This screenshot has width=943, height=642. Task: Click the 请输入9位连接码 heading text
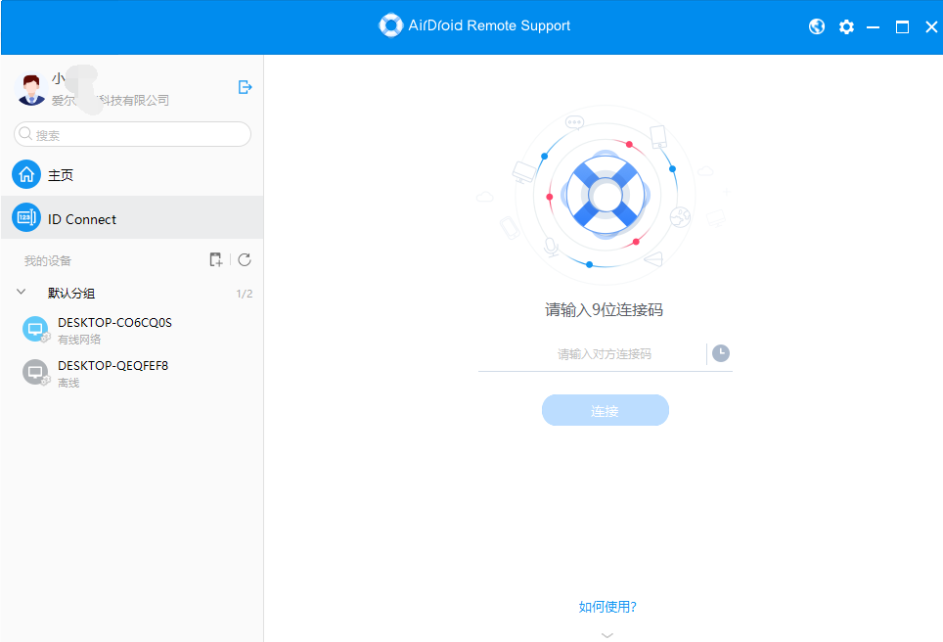click(604, 310)
